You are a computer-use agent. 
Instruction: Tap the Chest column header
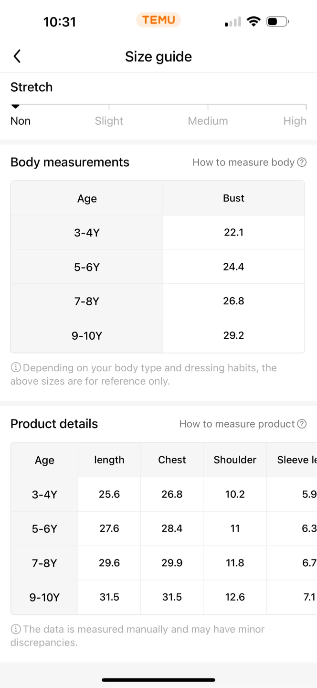[172, 460]
